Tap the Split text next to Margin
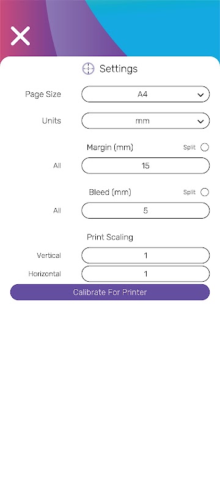This screenshot has width=220, height=490. (x=189, y=147)
